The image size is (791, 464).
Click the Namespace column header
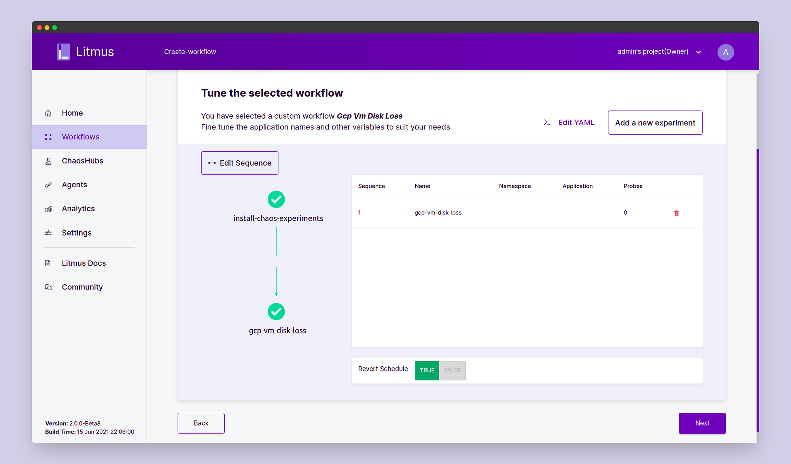coord(515,186)
